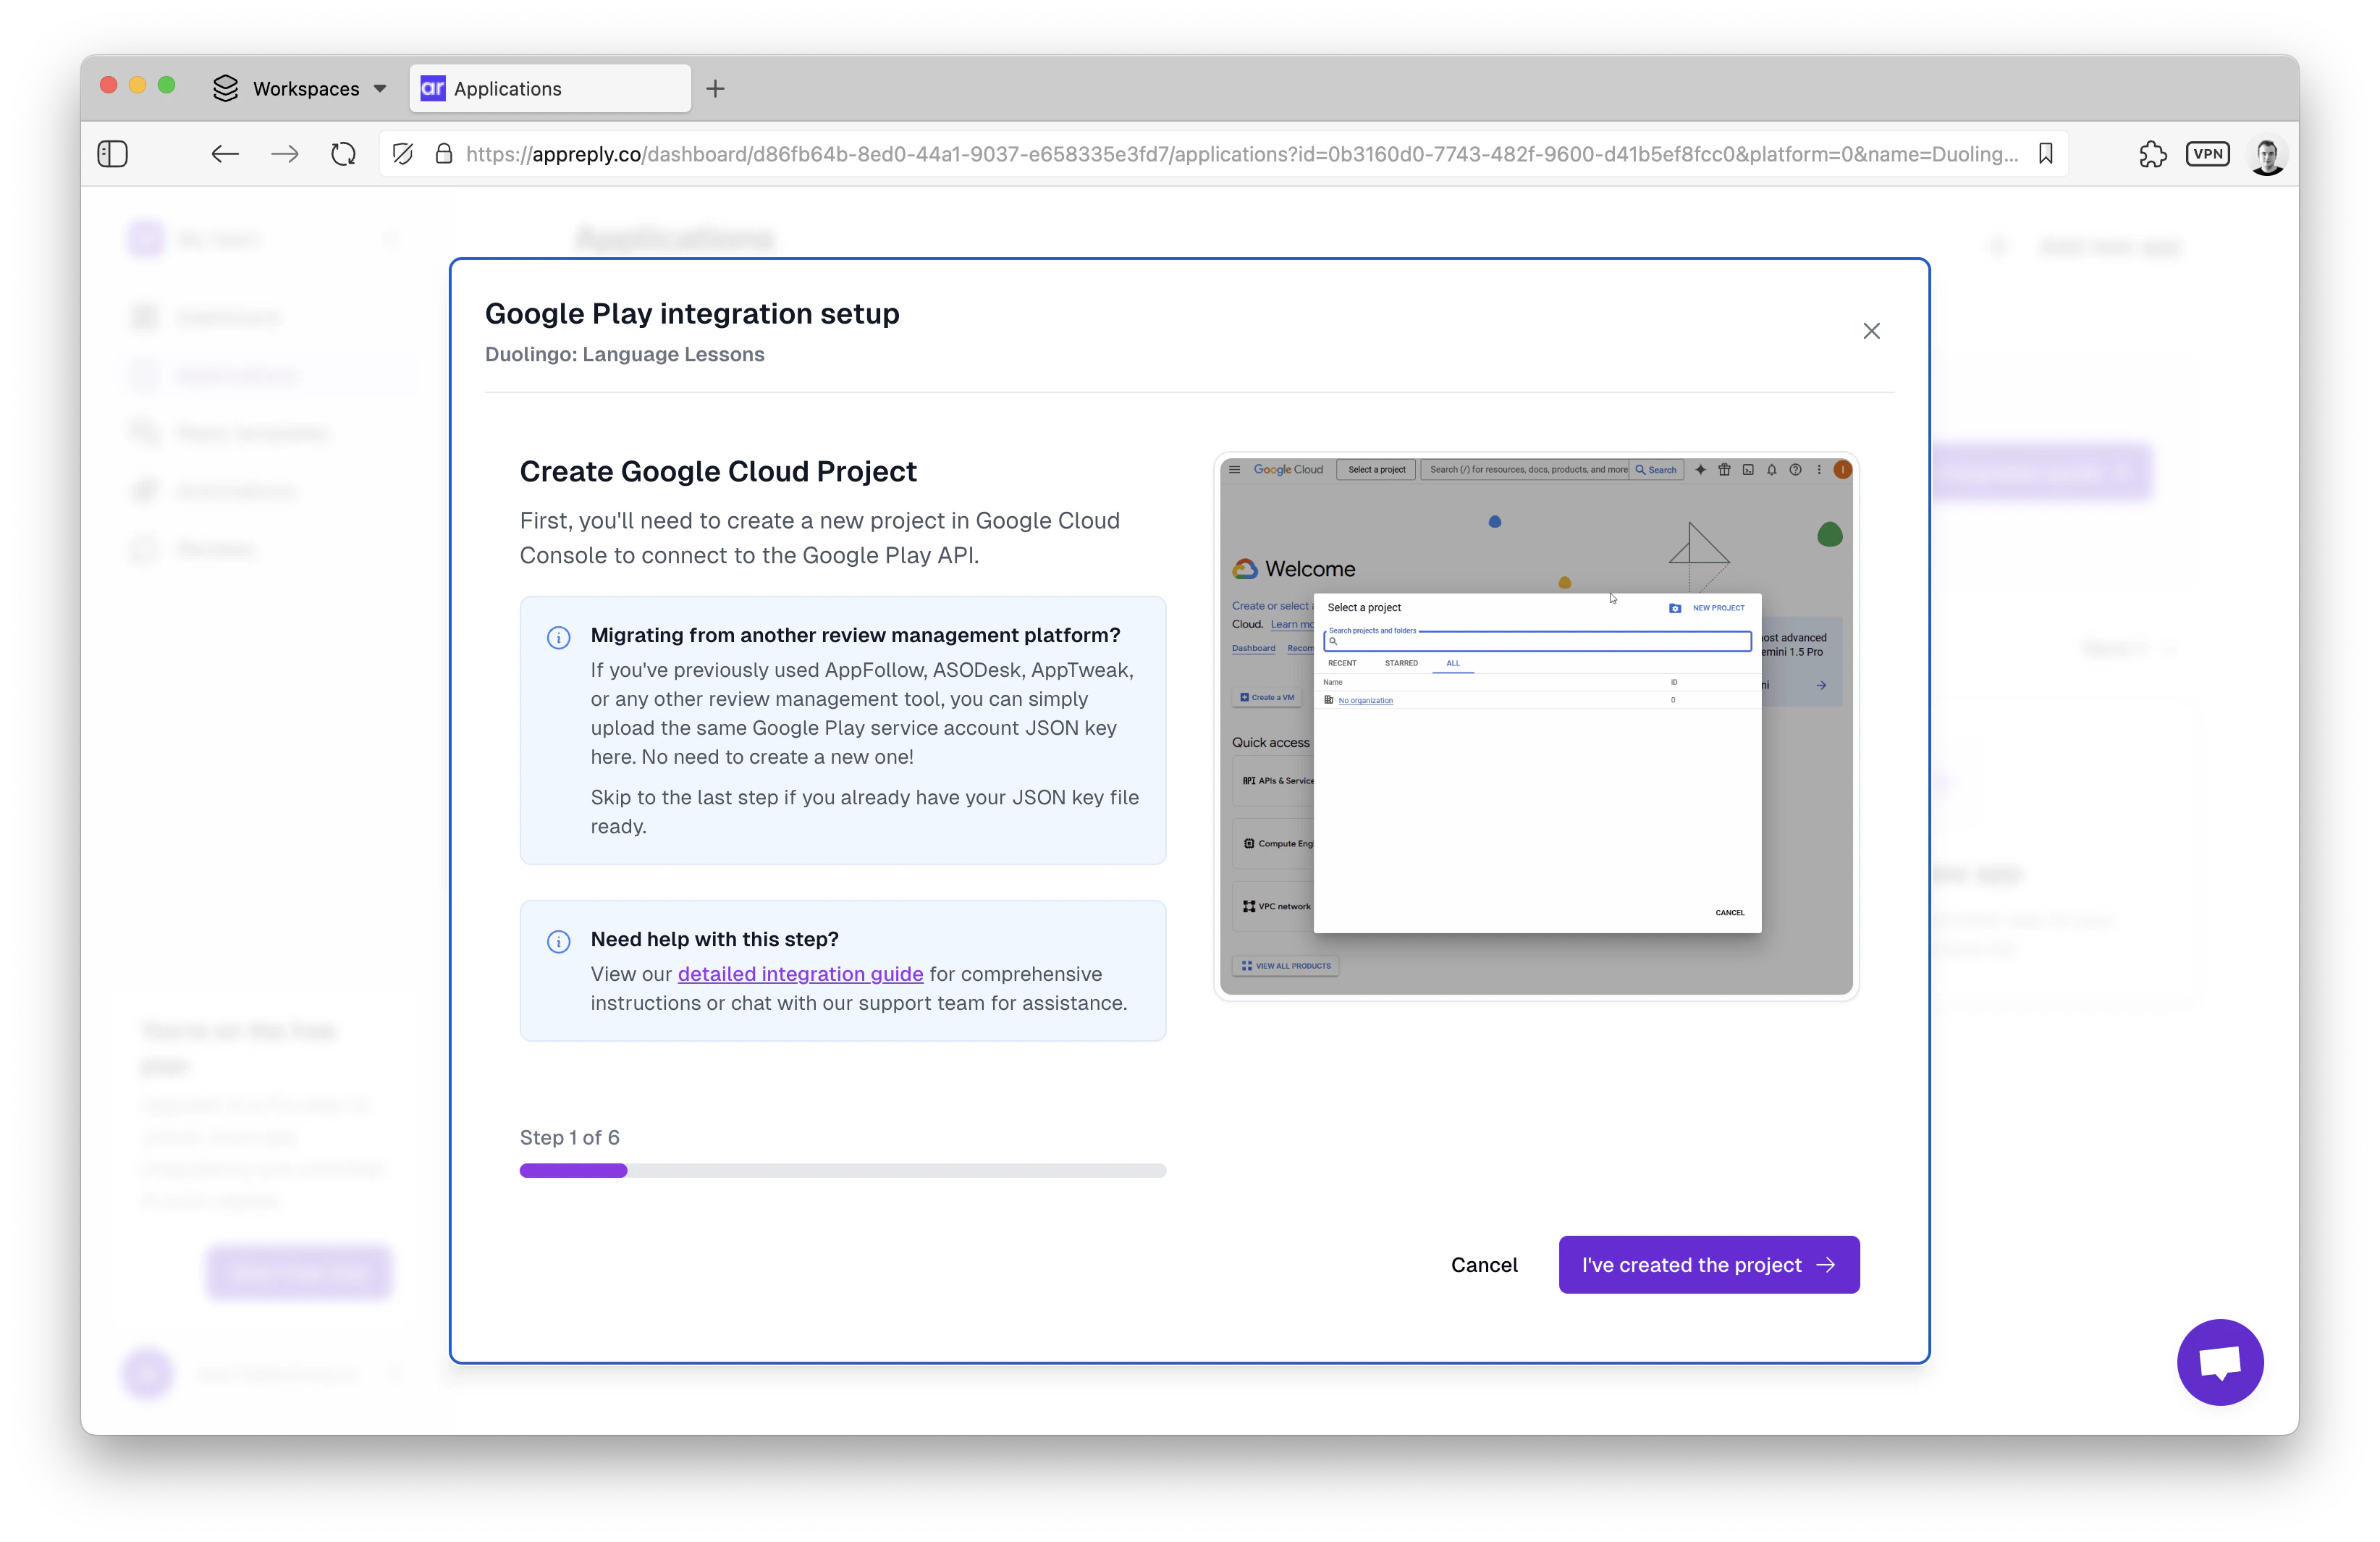The image size is (2380, 1542).
Task: Open the support chat bubble
Action: (2220, 1362)
